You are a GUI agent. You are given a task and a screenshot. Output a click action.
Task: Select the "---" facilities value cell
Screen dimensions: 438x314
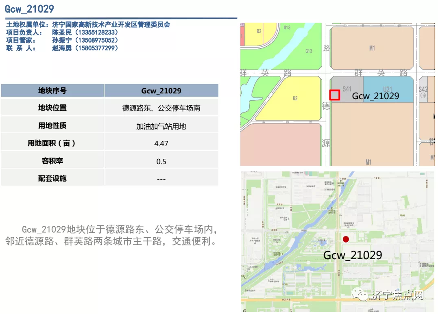(x=161, y=178)
